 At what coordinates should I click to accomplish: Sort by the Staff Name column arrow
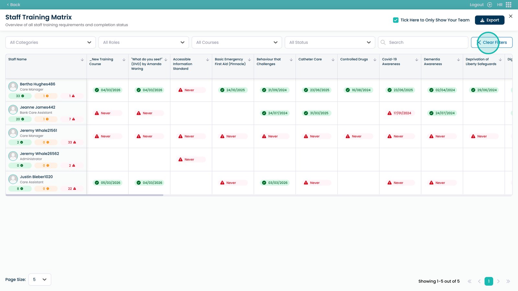(x=82, y=60)
